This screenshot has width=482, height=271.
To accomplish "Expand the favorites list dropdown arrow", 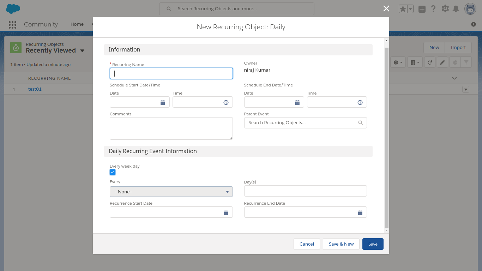I will tap(410, 9).
